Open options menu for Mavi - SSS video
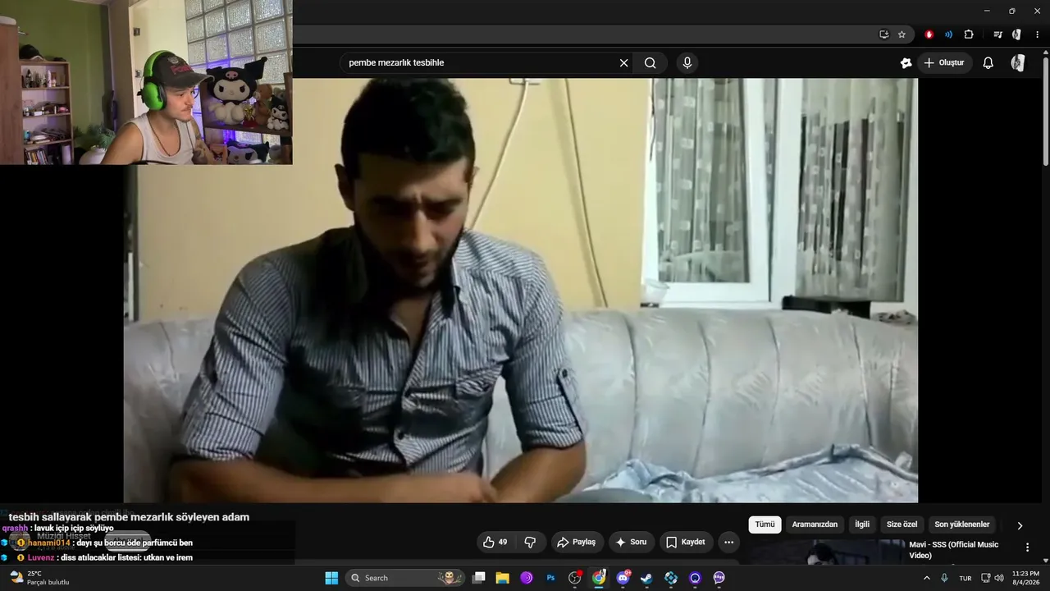Image resolution: width=1050 pixels, height=591 pixels. point(1027,547)
